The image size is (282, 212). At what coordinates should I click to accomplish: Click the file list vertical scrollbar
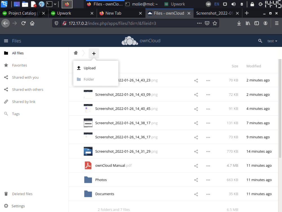pyautogui.click(x=280, y=109)
